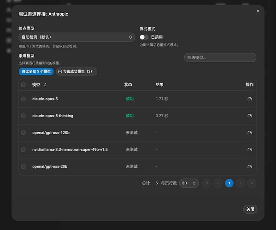
Task: Select all models with header checkbox
Action: coord(23,85)
